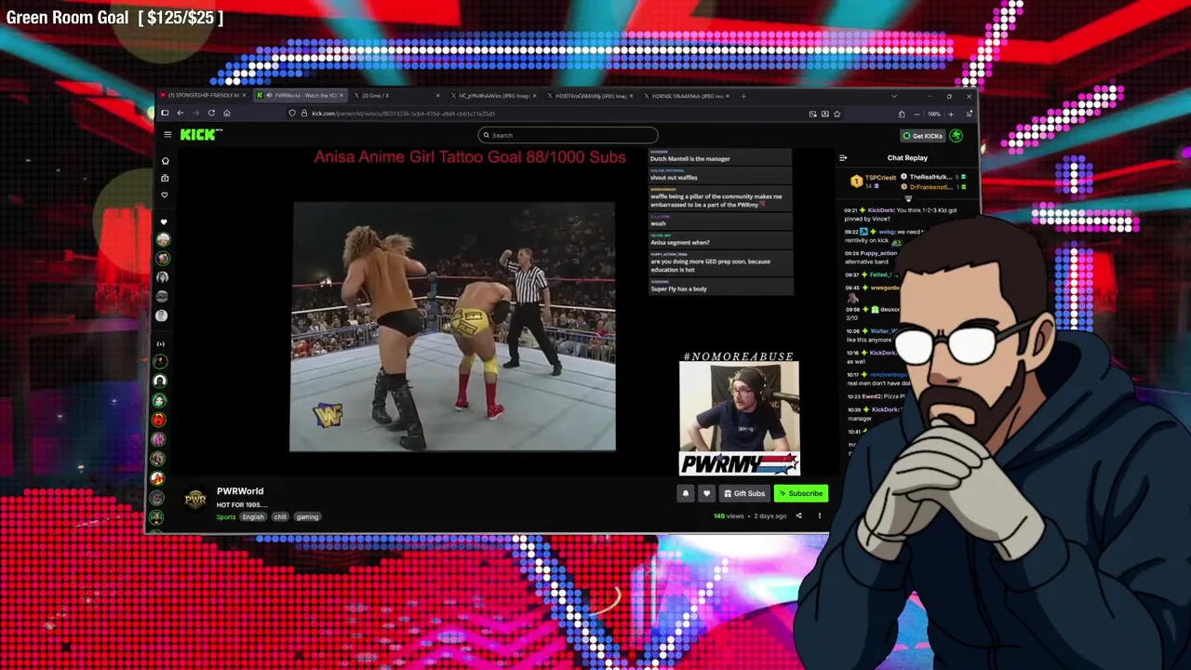Switch to the HDX0TXVaOAMARBj JPEG image tab

[589, 96]
